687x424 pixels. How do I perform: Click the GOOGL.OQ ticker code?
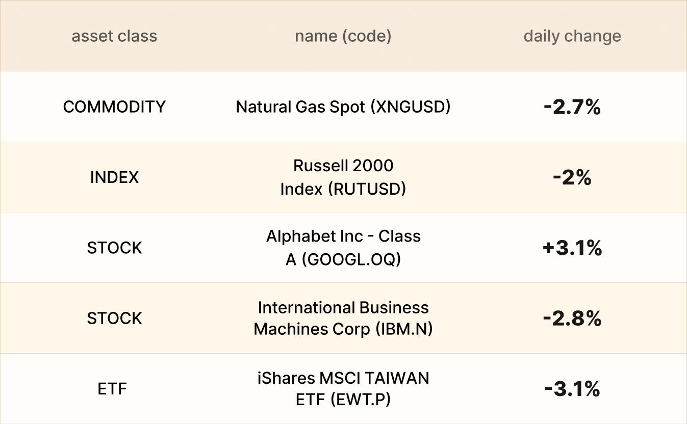350,259
